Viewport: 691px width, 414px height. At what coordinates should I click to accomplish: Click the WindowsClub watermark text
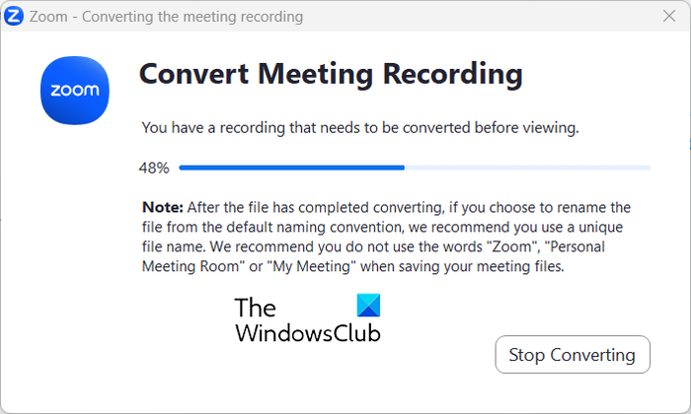coord(308,332)
